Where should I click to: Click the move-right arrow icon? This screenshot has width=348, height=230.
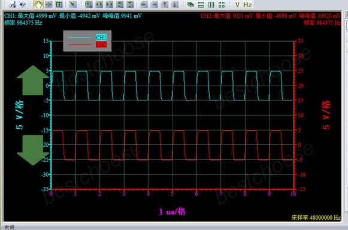(155, 4)
